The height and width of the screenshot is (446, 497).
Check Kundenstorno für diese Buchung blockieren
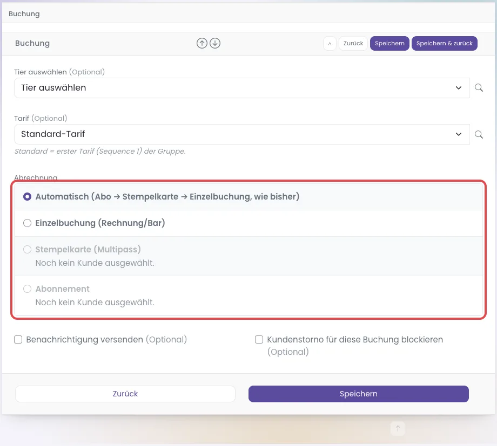coord(259,340)
